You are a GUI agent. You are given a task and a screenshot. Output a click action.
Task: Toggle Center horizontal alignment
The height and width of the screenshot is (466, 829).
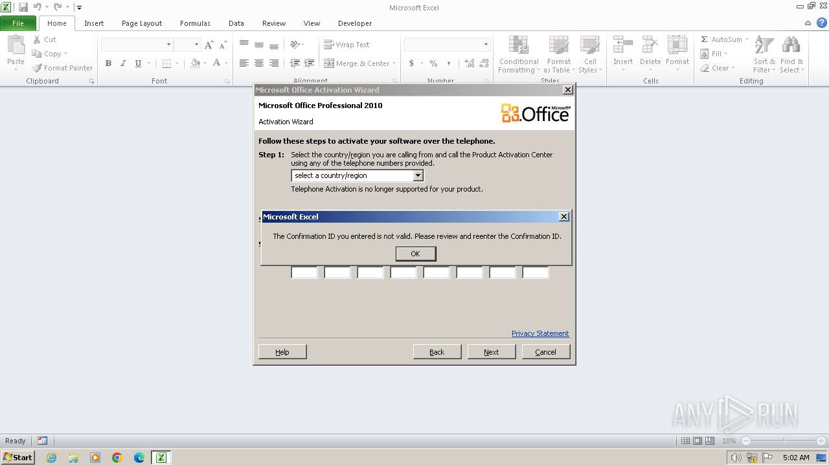point(259,63)
